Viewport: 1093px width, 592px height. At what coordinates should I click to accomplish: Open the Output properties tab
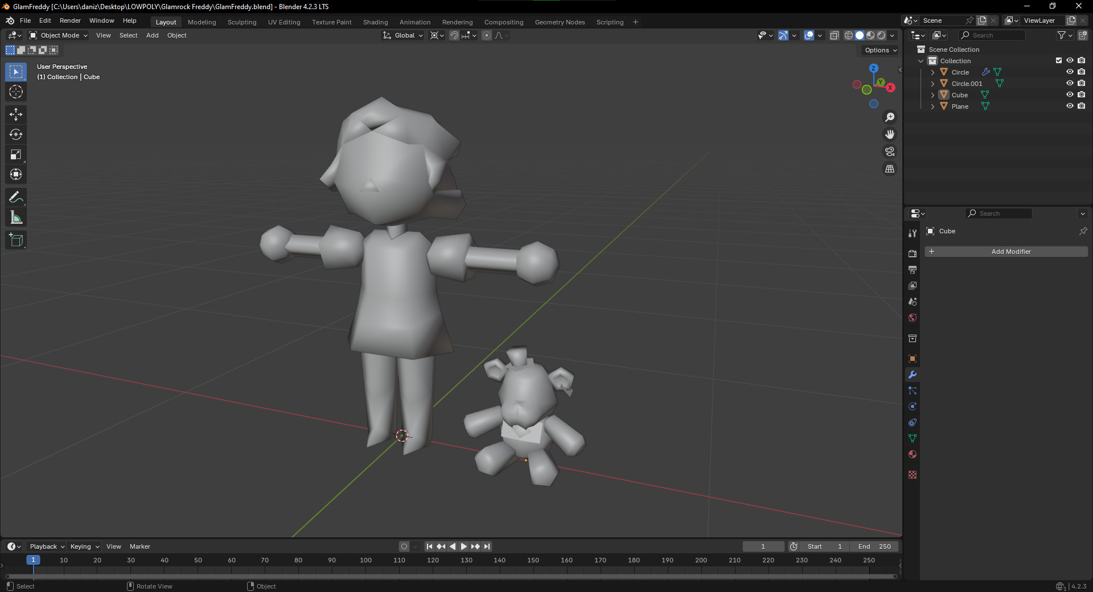(x=913, y=269)
